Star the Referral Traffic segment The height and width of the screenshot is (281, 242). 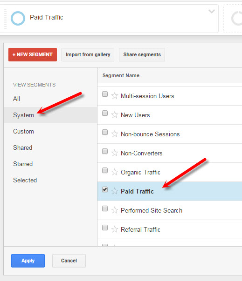coord(114,229)
